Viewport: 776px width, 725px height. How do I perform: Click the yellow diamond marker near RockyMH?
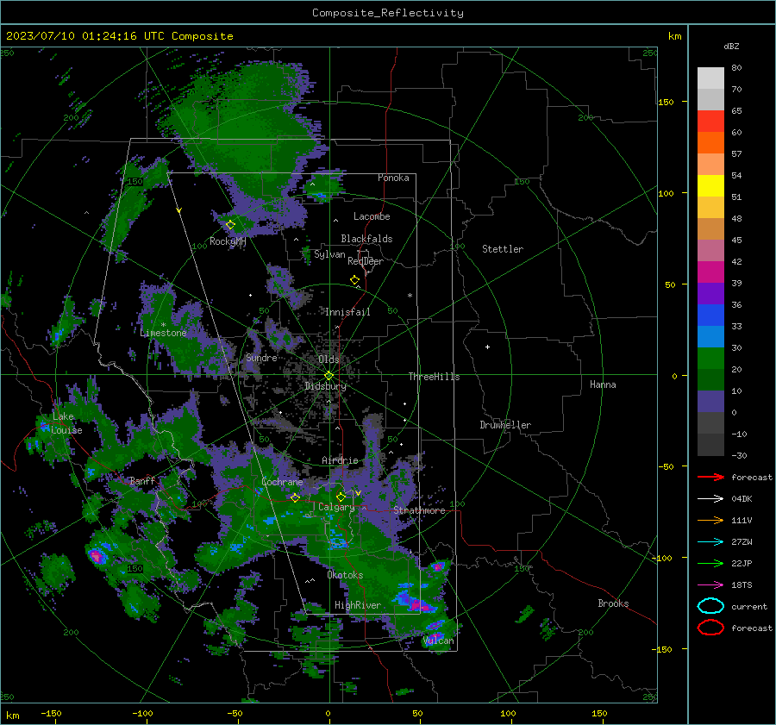click(230, 225)
